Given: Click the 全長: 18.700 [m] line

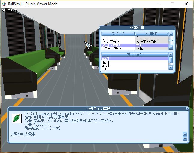Looking at the screenshot, I should (x=37, y=124).
